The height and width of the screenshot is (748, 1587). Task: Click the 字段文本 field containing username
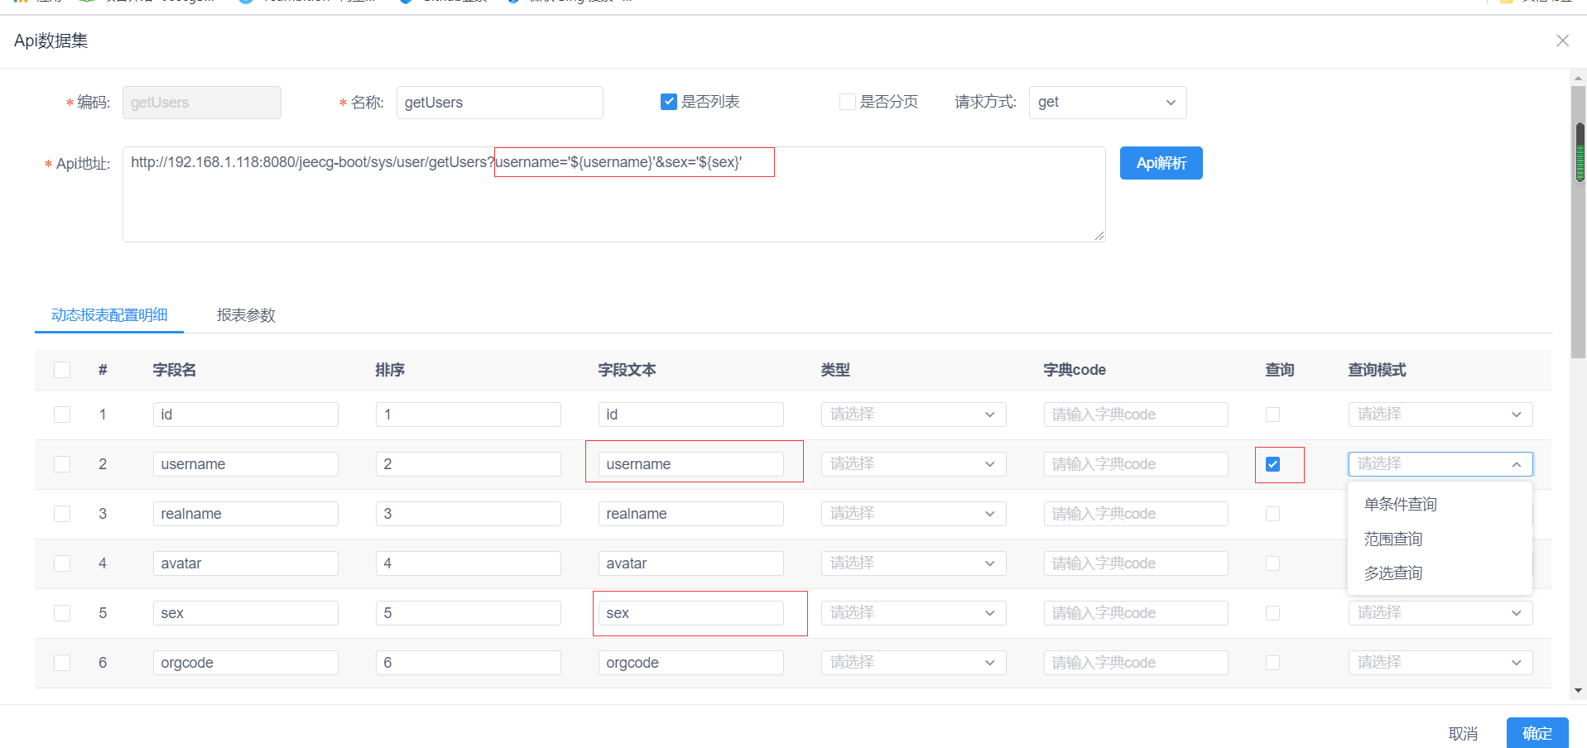(690, 464)
